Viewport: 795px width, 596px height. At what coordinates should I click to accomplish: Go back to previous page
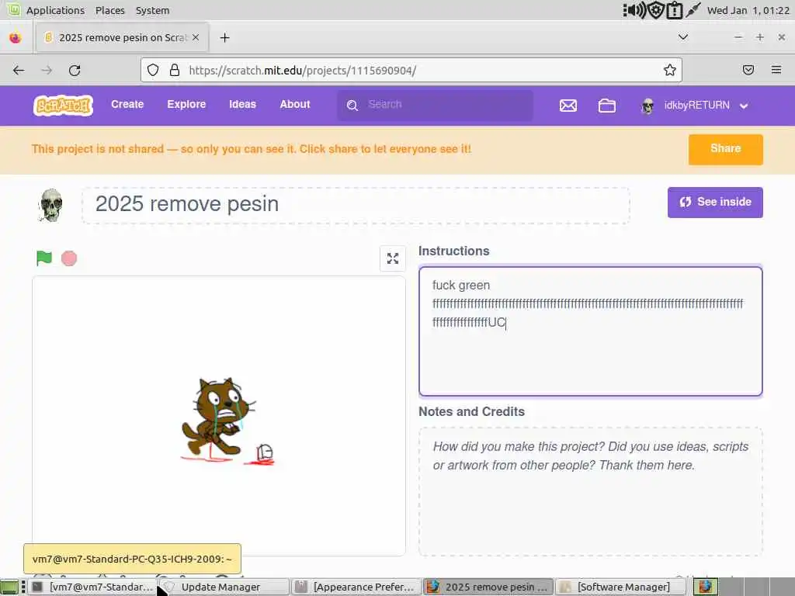click(19, 70)
